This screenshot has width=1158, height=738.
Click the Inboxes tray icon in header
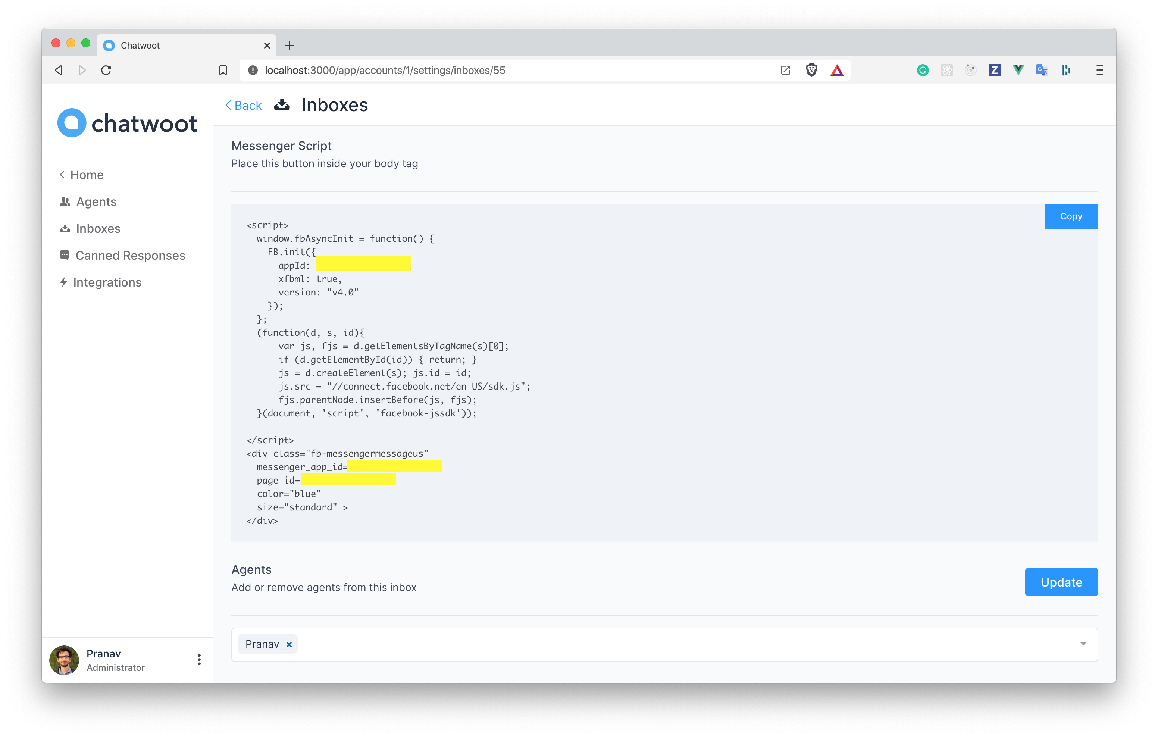pos(282,105)
